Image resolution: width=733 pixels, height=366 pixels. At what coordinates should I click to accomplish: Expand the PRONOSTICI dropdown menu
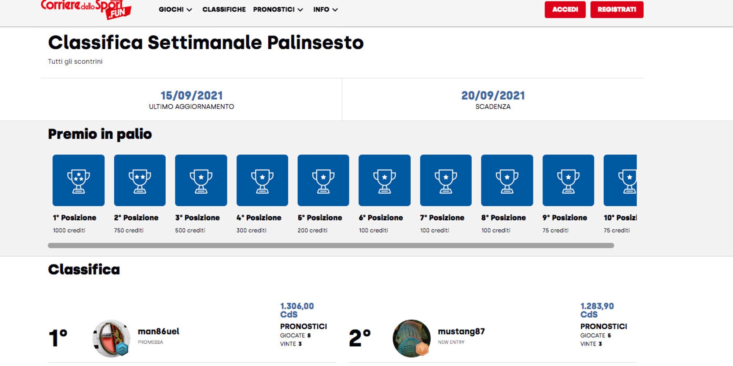[278, 10]
